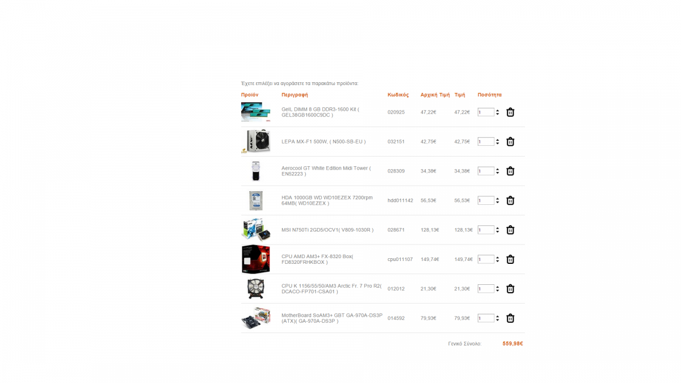The image size is (681, 383).
Task: Open HDA 1000GB WD10EZEX description link
Action: (x=327, y=200)
